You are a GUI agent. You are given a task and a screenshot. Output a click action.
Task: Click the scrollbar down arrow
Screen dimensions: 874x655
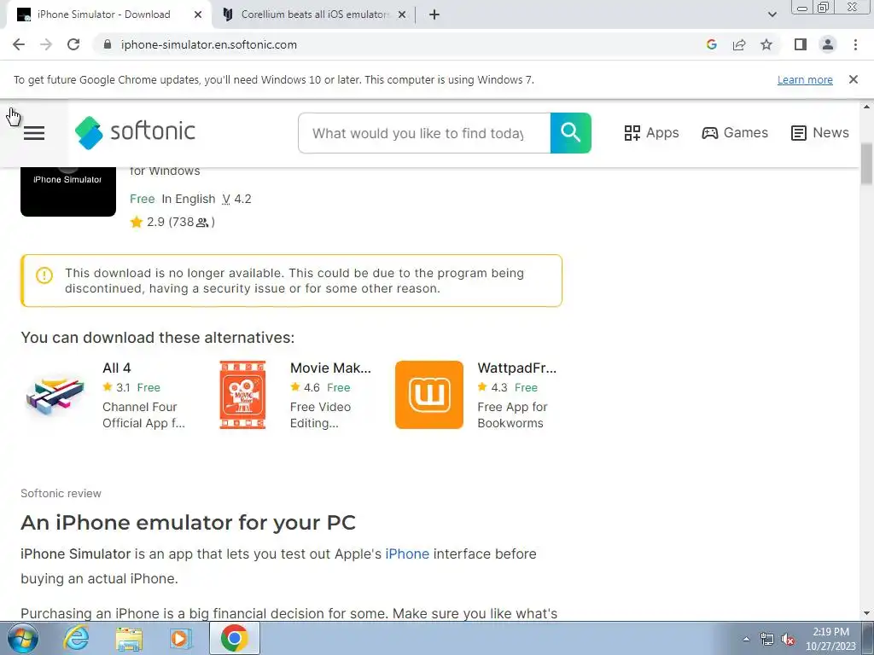pos(867,614)
